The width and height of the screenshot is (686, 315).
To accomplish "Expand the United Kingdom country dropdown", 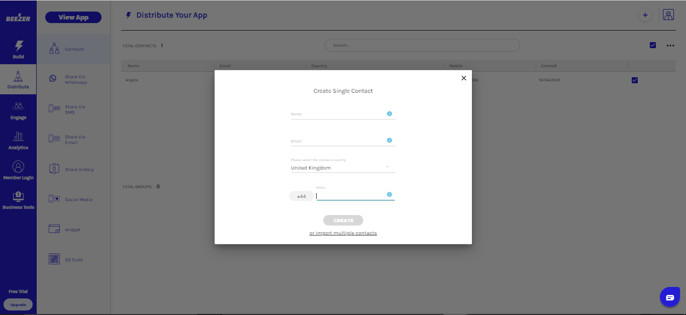I will tap(387, 167).
